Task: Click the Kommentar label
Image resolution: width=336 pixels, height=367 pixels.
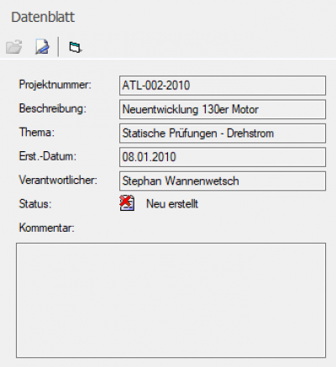Action: point(47,228)
